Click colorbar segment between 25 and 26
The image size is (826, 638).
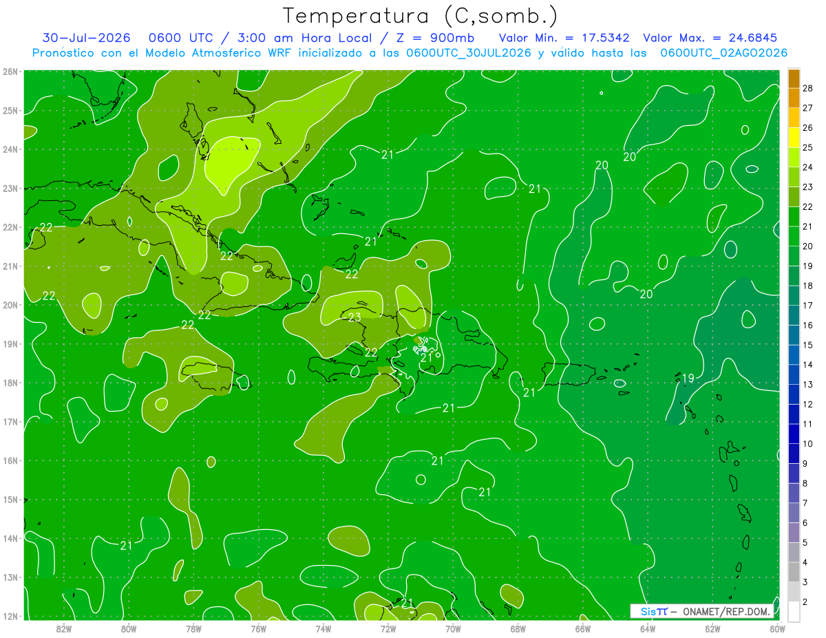click(x=794, y=138)
